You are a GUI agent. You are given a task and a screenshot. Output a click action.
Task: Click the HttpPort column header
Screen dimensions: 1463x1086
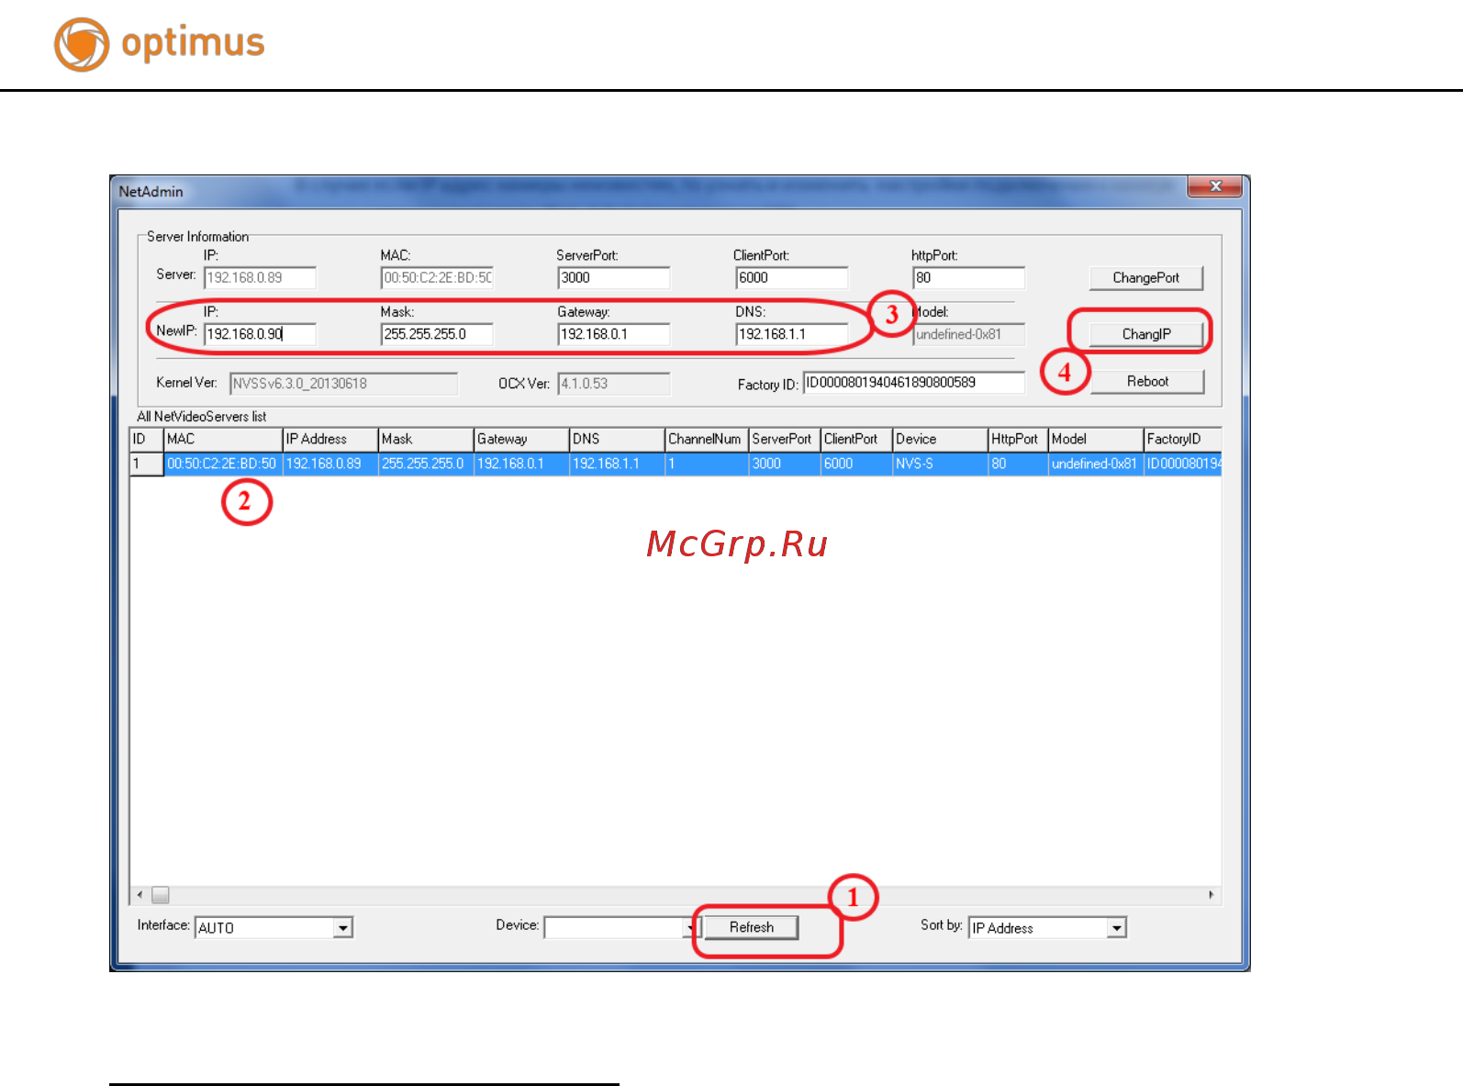(x=1018, y=440)
